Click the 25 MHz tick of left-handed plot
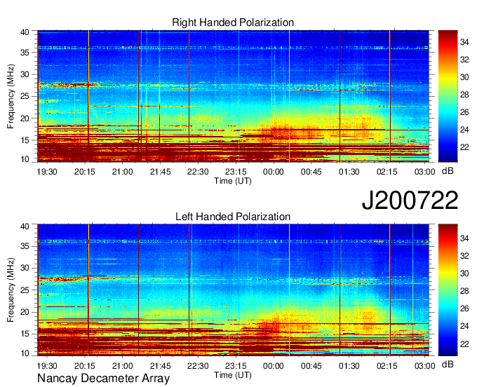The height and width of the screenshot is (387, 477). 25,290
